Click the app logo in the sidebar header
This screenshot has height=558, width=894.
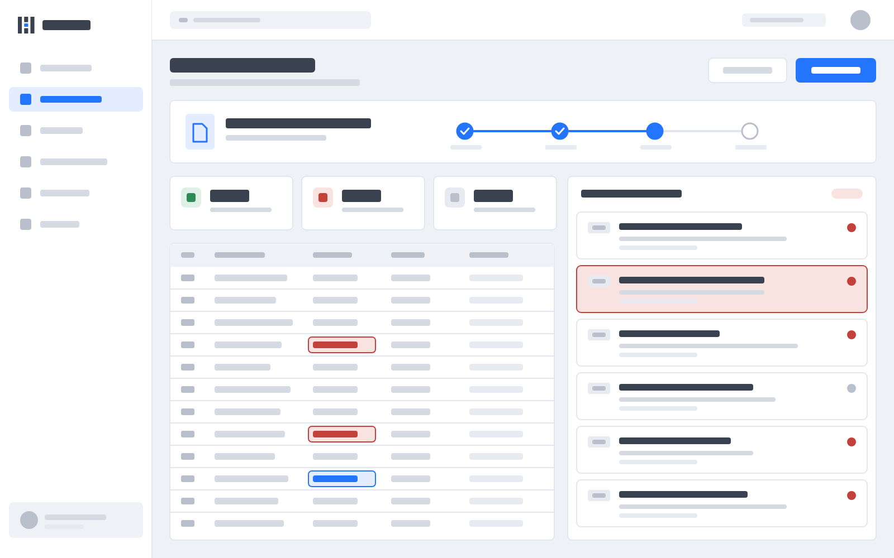point(26,25)
